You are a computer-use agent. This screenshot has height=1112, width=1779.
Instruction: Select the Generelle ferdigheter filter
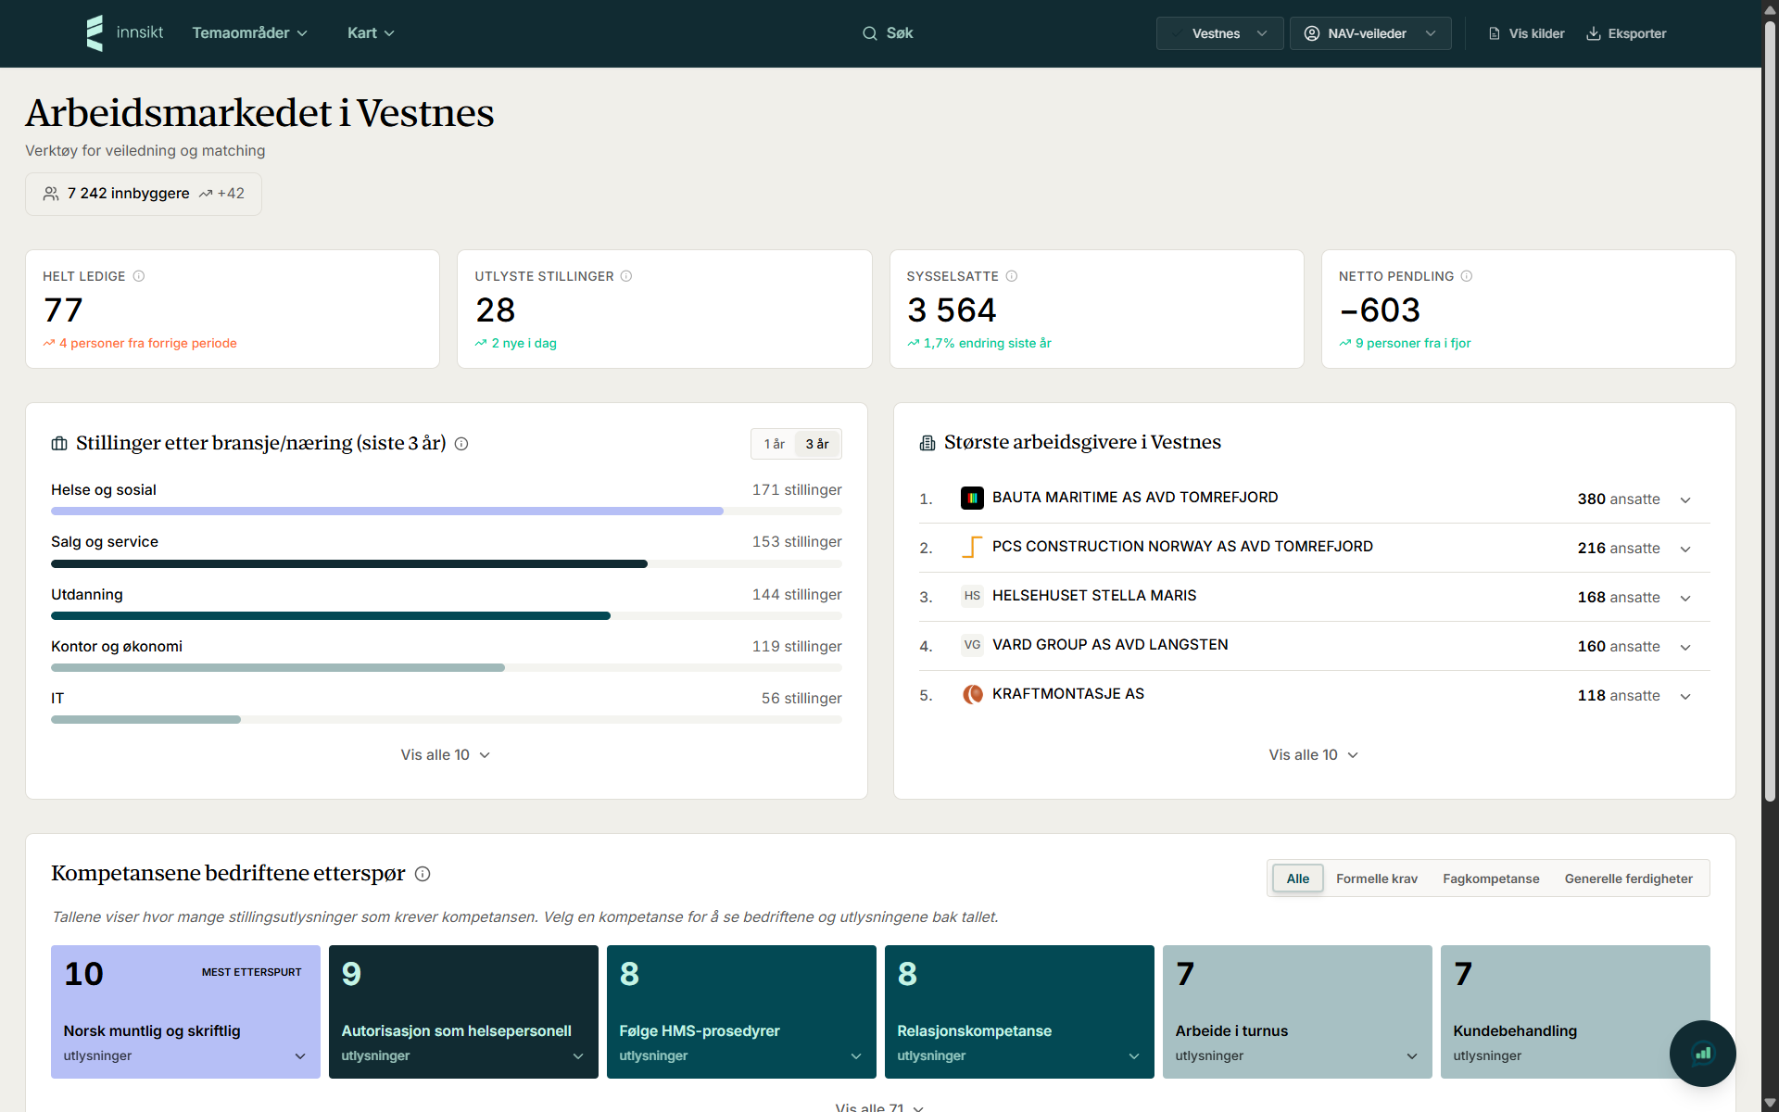pos(1628,878)
